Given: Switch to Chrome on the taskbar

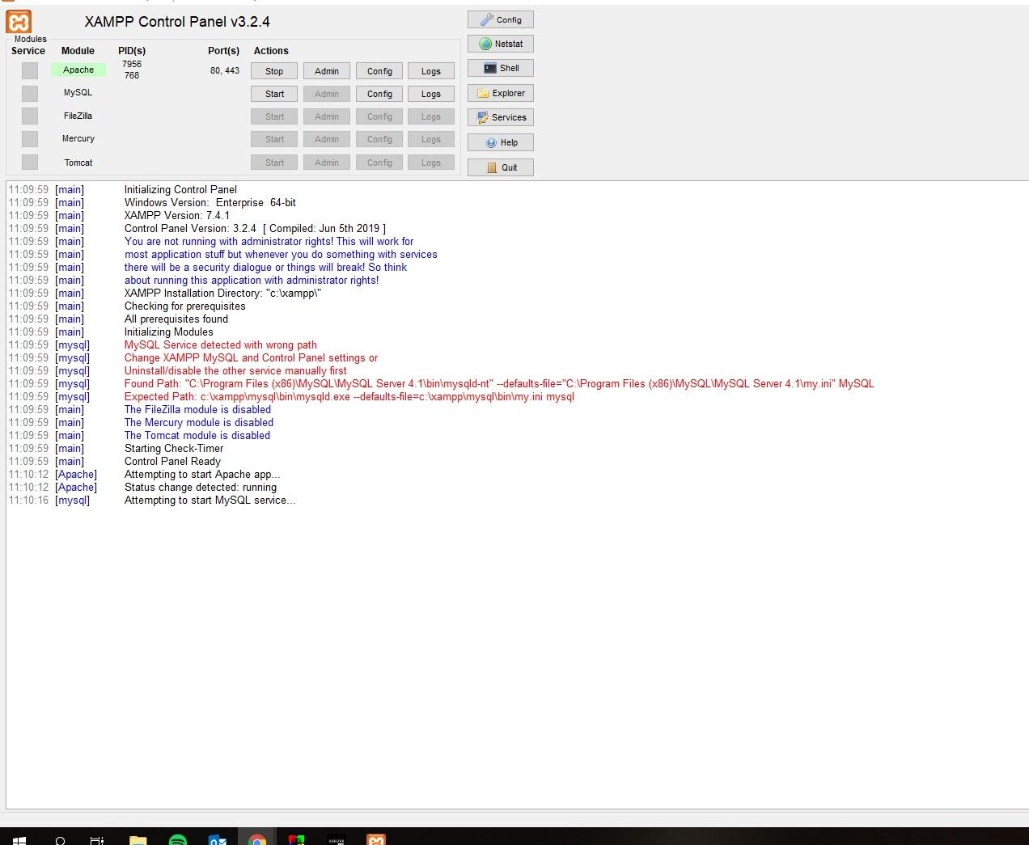Looking at the screenshot, I should (256, 840).
